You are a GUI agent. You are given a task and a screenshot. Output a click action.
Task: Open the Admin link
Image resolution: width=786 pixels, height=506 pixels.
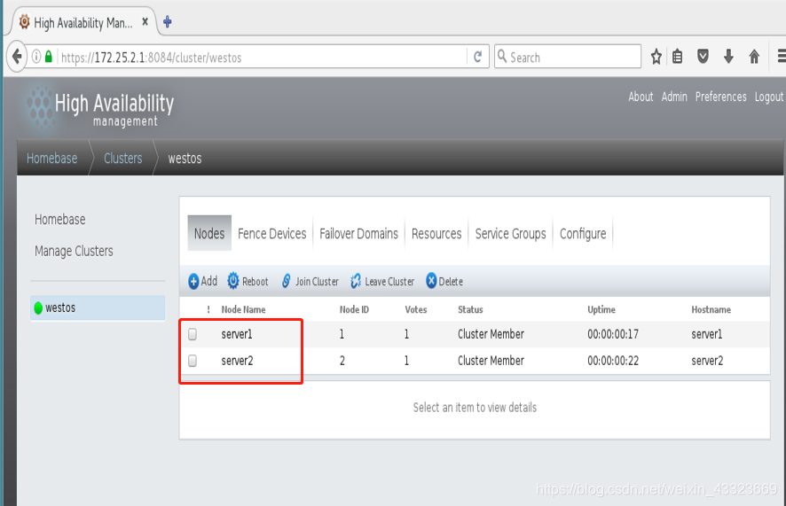(x=674, y=97)
